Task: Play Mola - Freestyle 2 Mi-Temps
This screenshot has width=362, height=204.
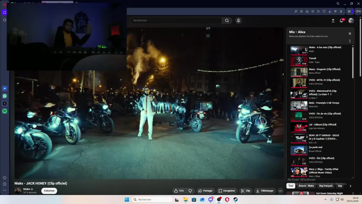Action: [321, 105]
